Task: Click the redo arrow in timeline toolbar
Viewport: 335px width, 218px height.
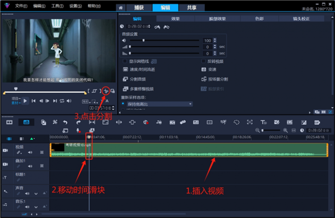Action: coord(78,122)
